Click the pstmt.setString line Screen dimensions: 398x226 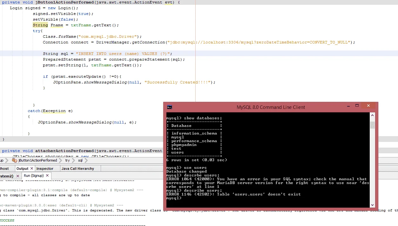click(92, 65)
